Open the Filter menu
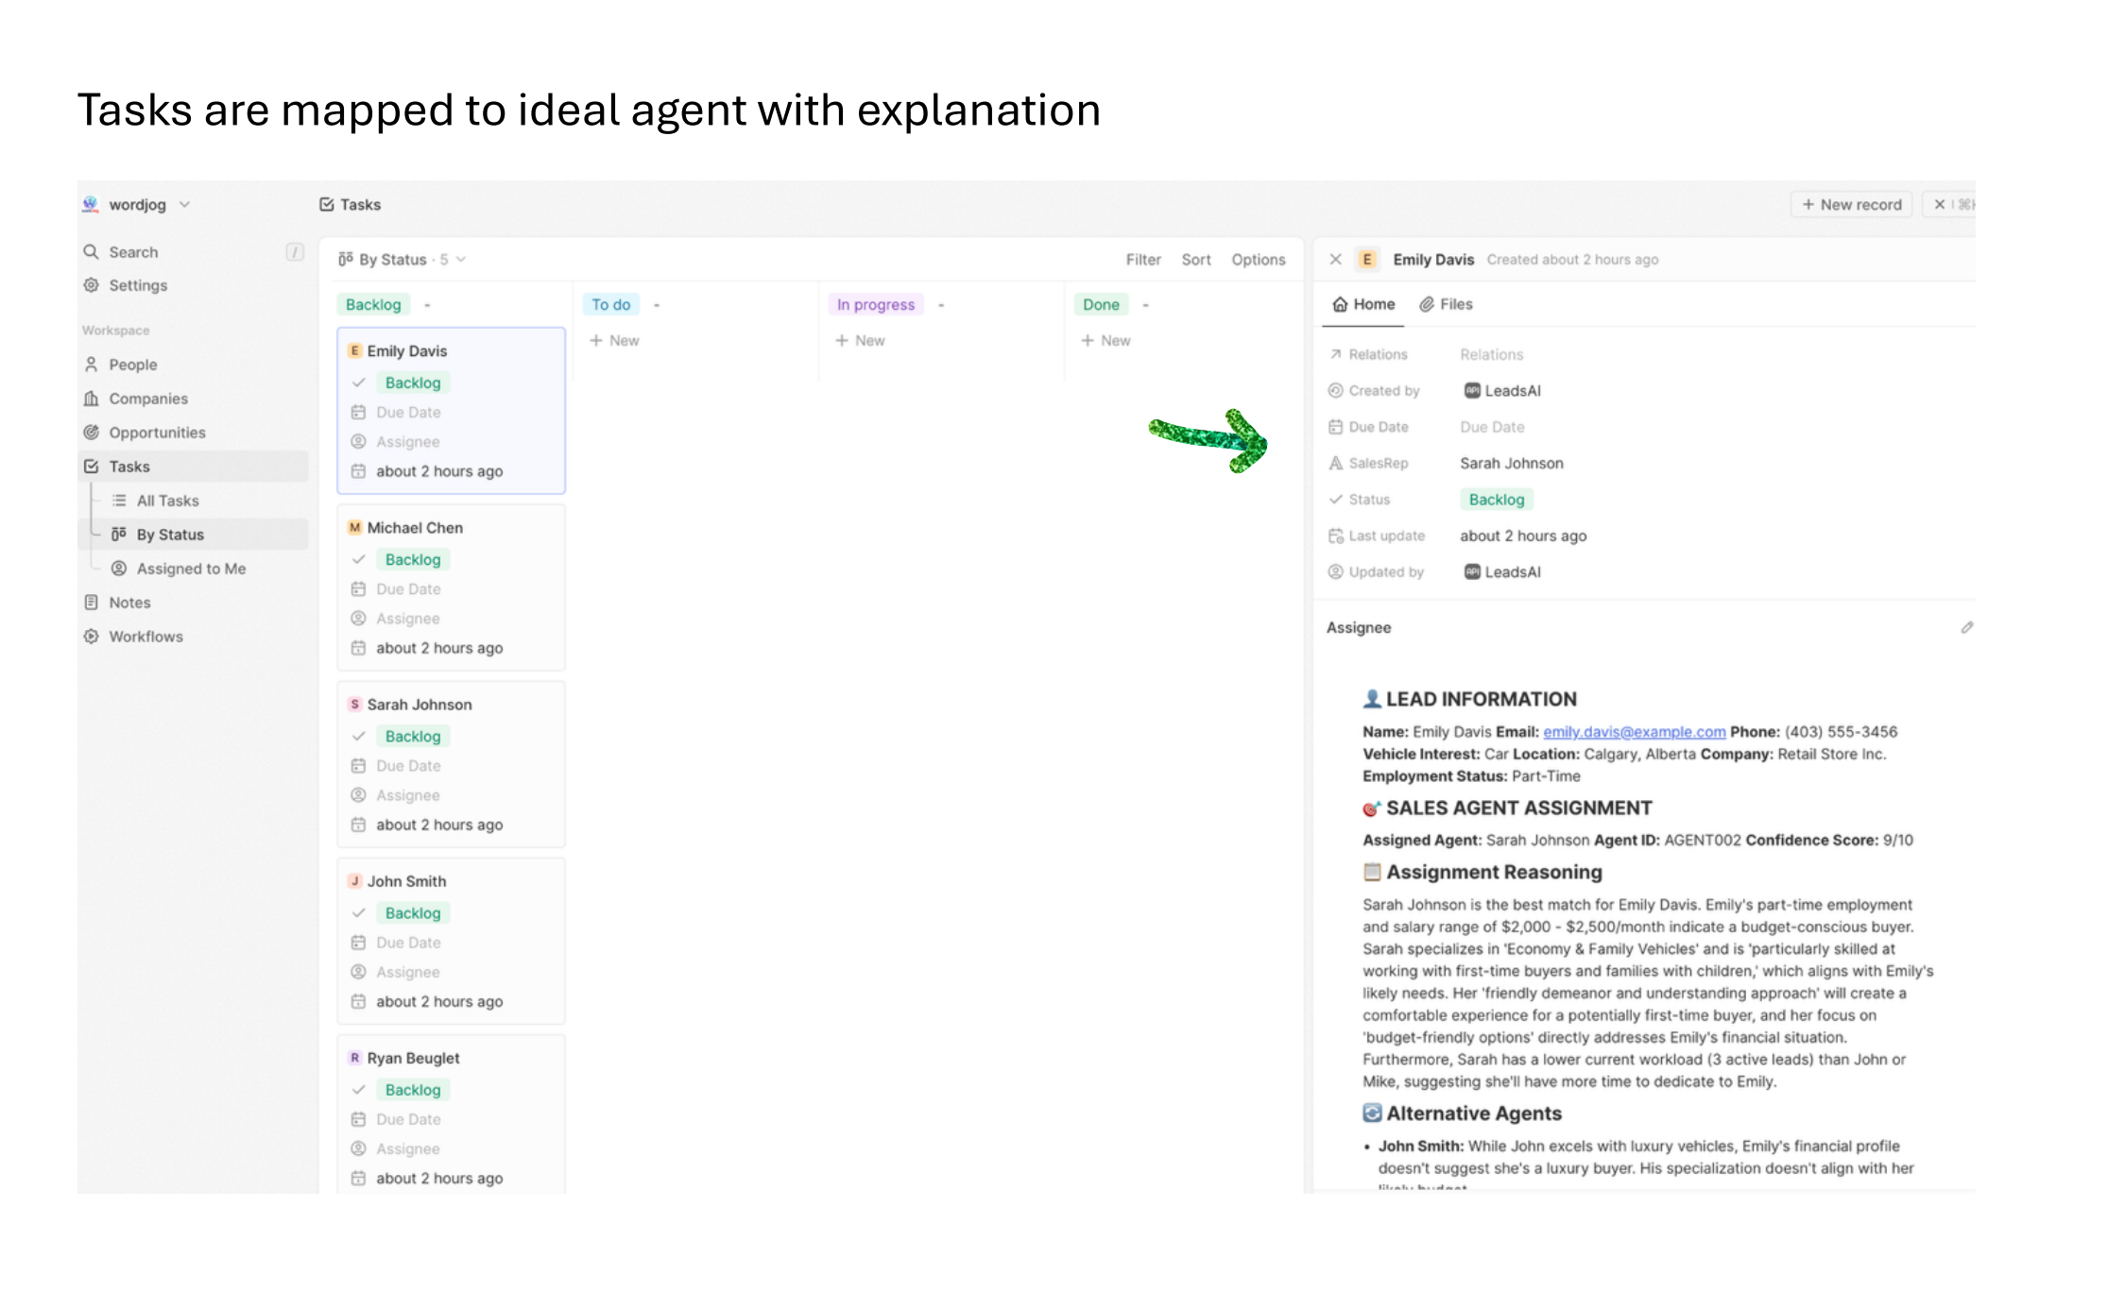2108x1293 pixels. point(1143,259)
